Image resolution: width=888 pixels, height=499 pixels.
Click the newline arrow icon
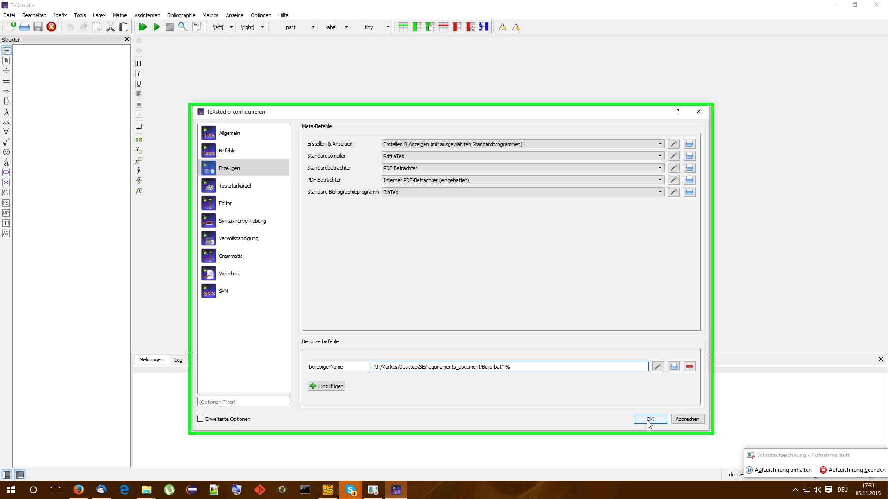click(139, 127)
